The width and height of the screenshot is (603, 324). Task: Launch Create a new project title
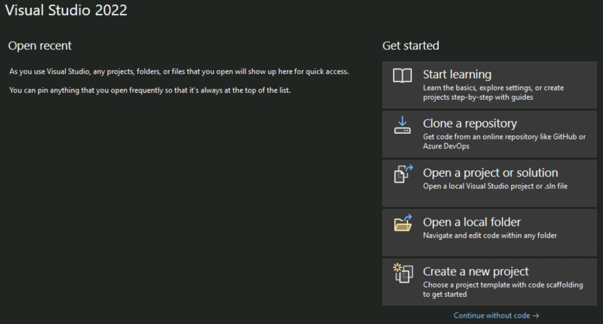coord(476,271)
